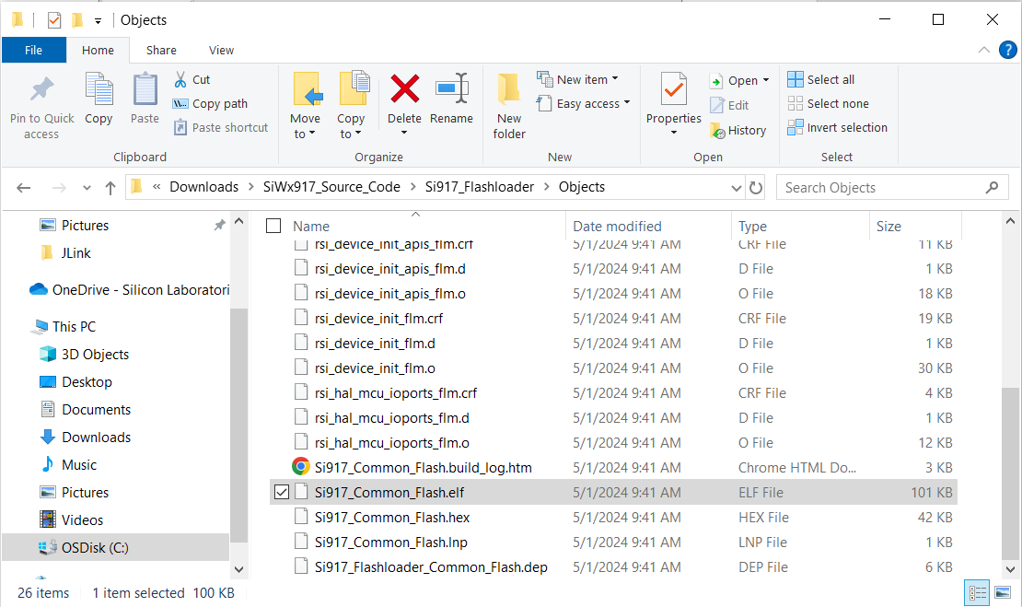Collapse the ribbon with chevron

click(x=983, y=50)
